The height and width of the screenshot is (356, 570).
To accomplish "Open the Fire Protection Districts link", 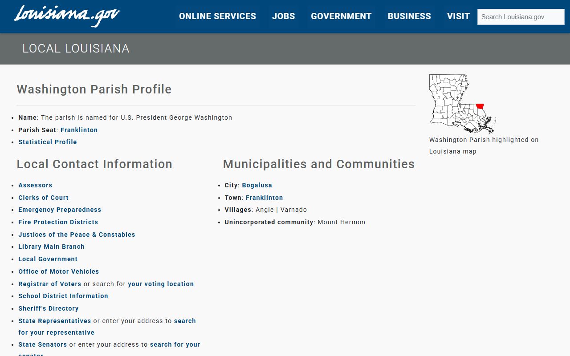I will click(x=58, y=222).
